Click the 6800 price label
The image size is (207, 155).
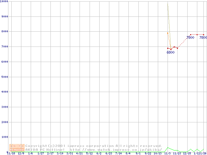point(170,52)
